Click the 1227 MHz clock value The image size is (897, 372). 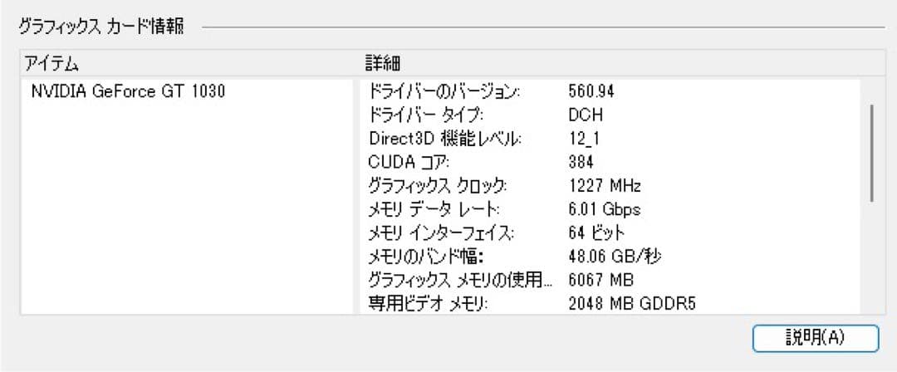pos(605,186)
